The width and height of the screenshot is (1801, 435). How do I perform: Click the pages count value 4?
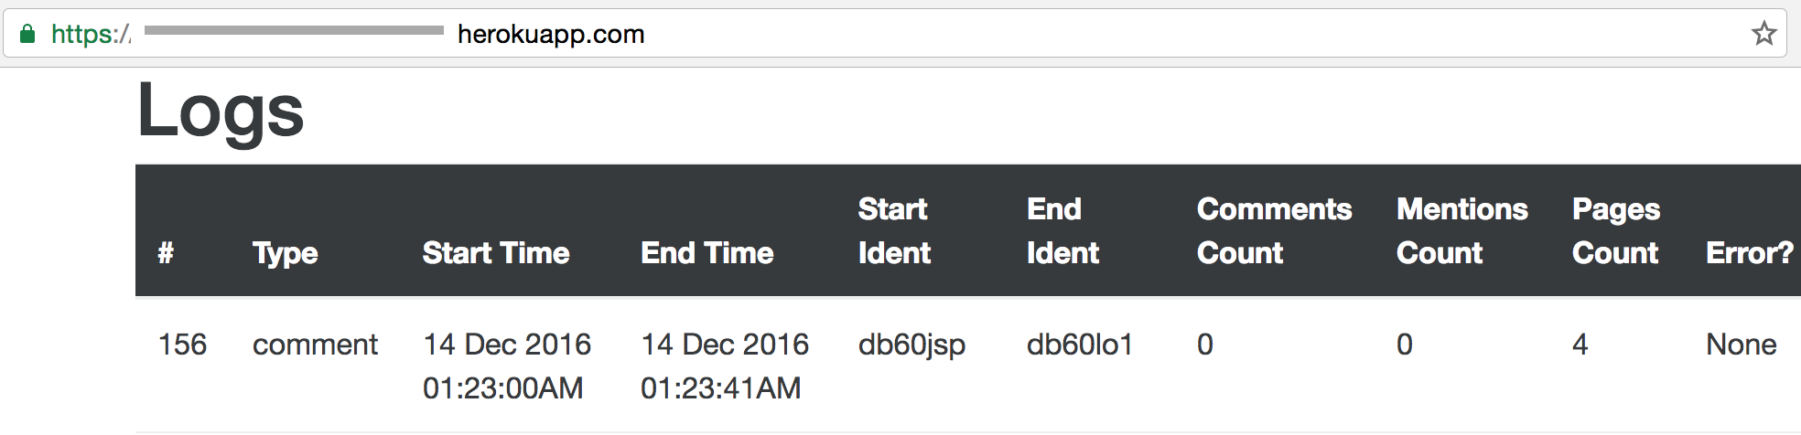click(1580, 345)
